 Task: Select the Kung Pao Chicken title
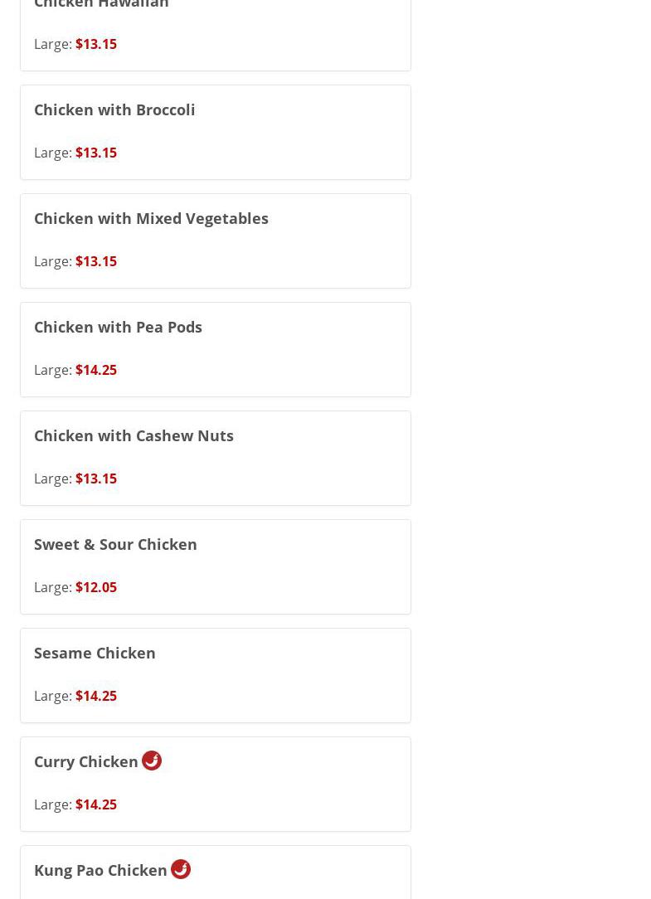pos(100,870)
